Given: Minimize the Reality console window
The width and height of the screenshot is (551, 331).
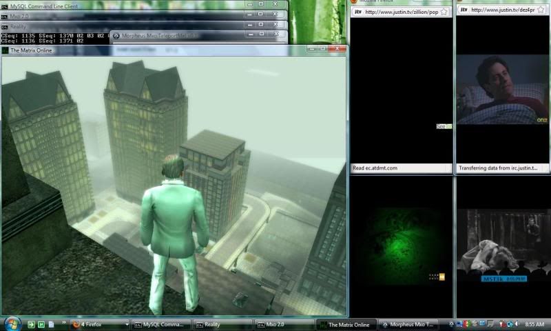Looking at the screenshot, I should 250,25.
